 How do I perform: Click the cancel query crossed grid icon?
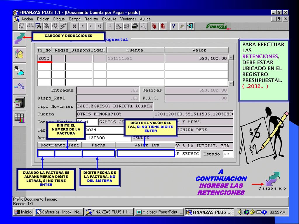[x=55, y=26]
